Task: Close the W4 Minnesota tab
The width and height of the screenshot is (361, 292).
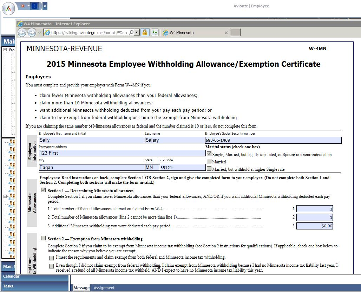Action: 226,33
